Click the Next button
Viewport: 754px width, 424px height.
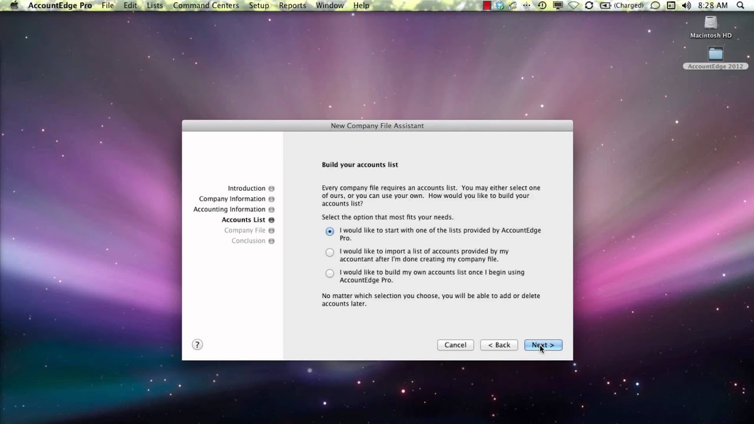tap(543, 345)
